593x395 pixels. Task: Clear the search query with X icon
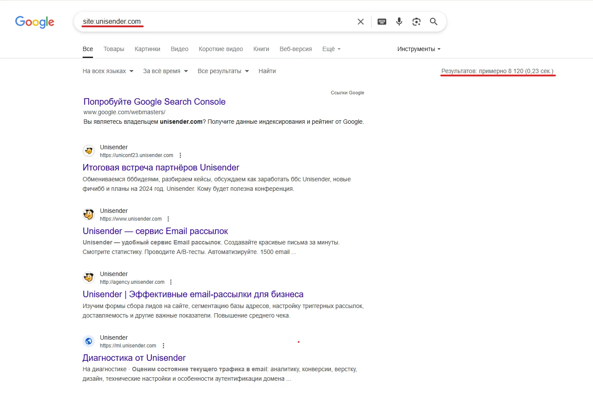(361, 22)
